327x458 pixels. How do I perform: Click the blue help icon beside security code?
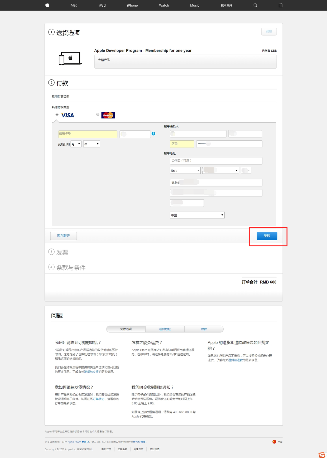[x=153, y=134]
